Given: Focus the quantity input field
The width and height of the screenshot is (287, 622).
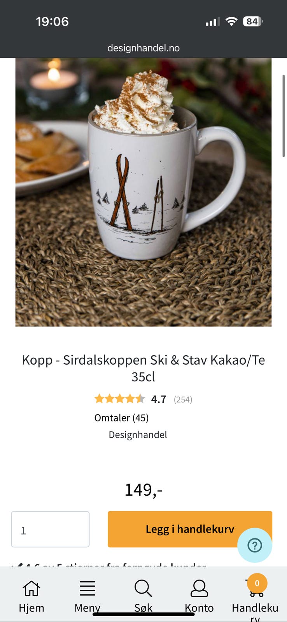Looking at the screenshot, I should click(50, 529).
